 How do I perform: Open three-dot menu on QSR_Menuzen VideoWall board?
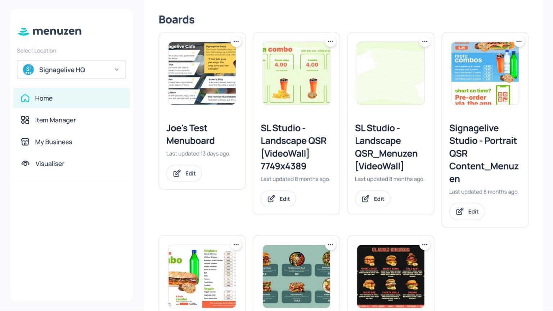[425, 41]
